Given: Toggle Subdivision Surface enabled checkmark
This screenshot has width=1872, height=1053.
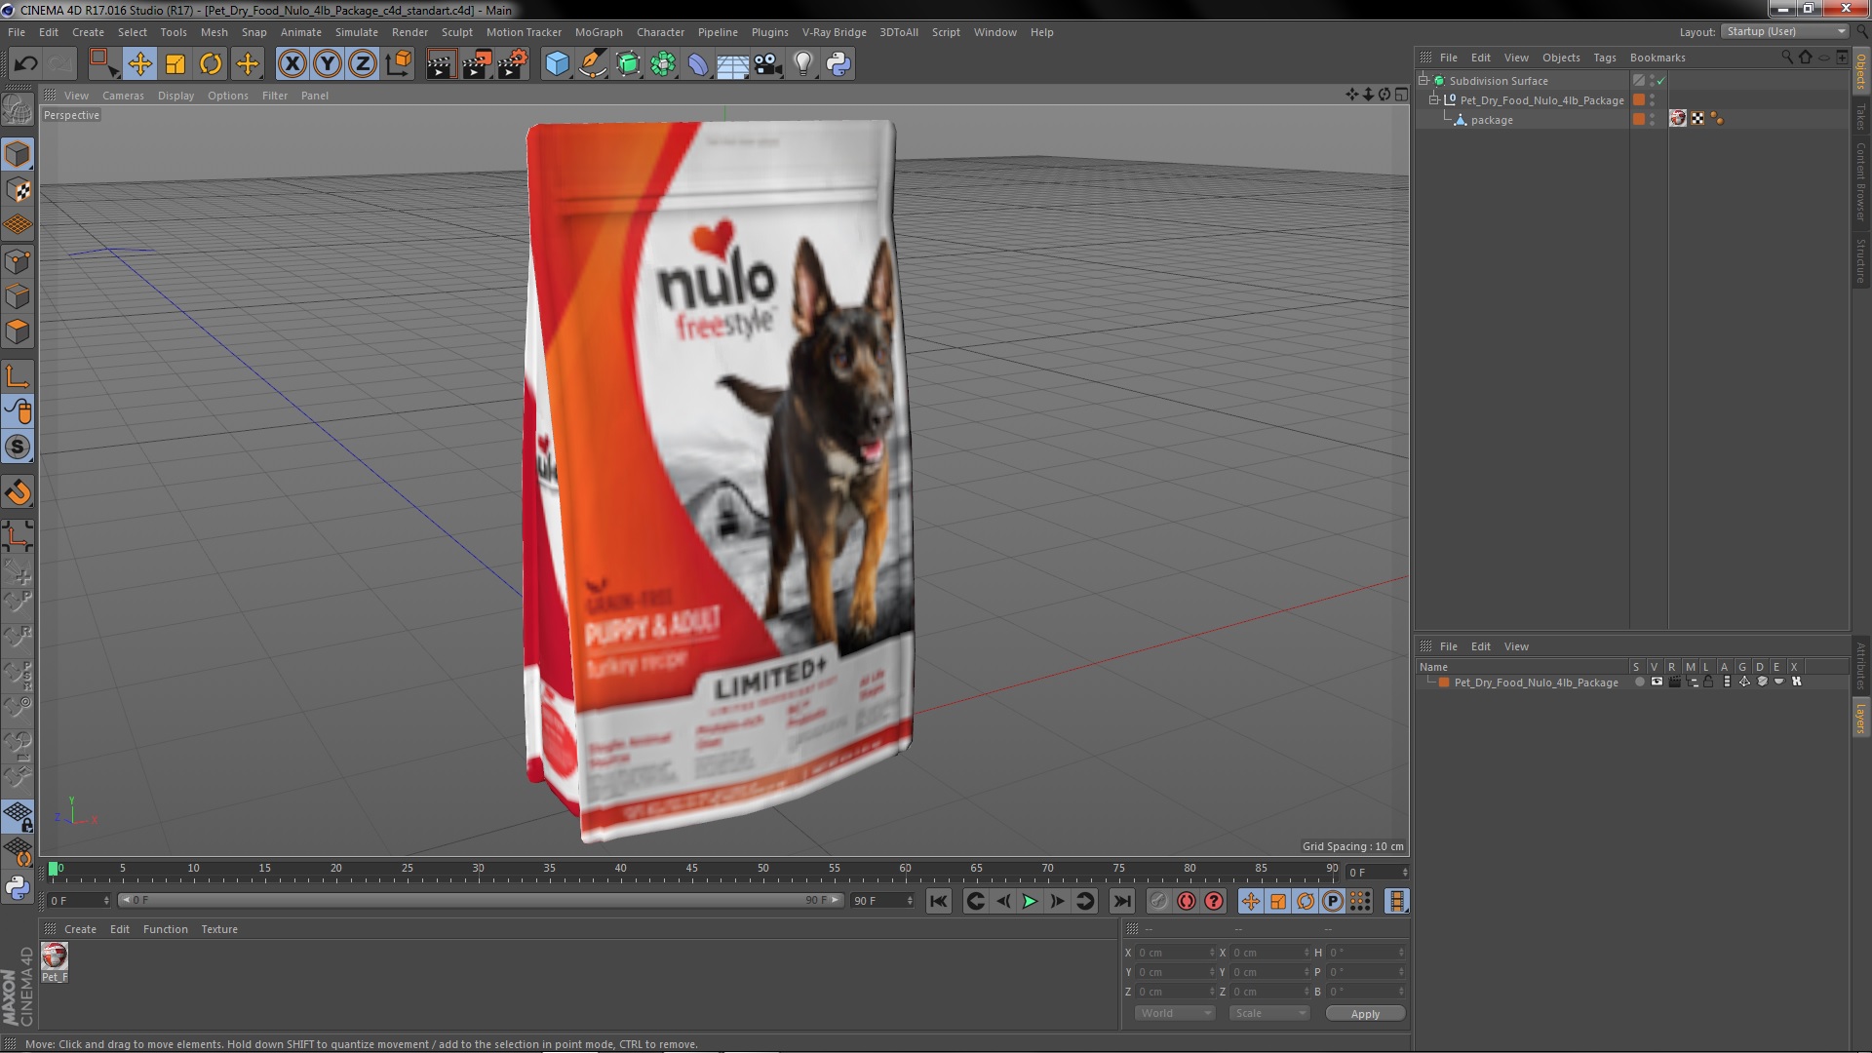Looking at the screenshot, I should pyautogui.click(x=1661, y=81).
